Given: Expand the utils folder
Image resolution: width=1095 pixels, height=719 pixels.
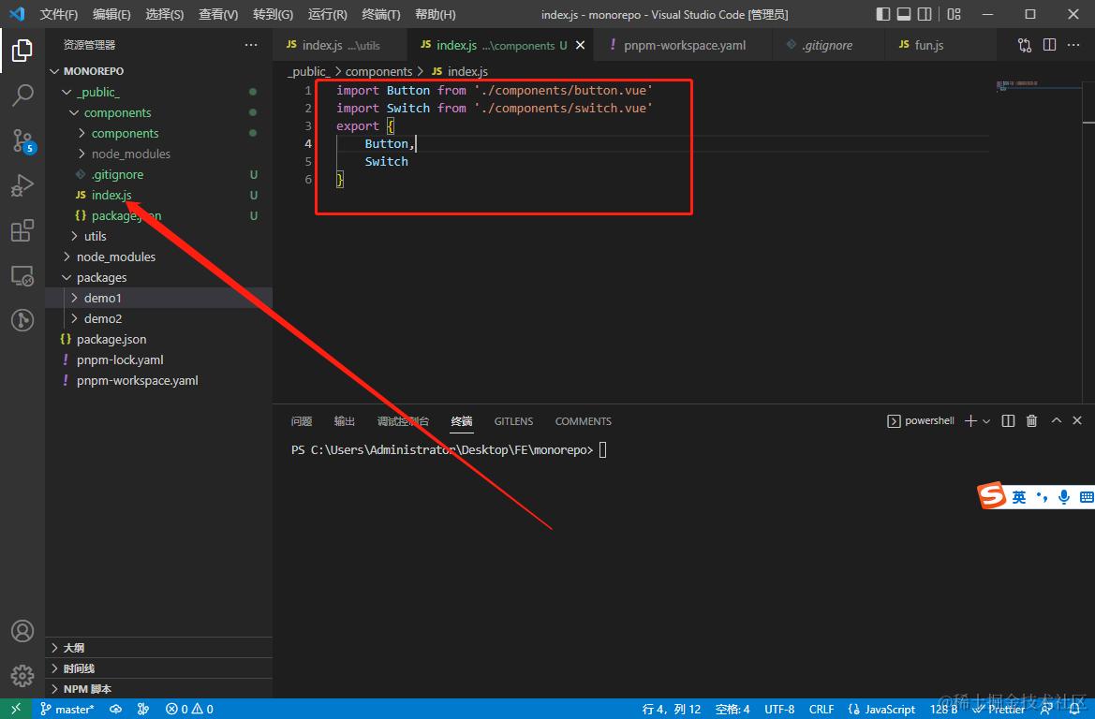Looking at the screenshot, I should pos(158,236).
